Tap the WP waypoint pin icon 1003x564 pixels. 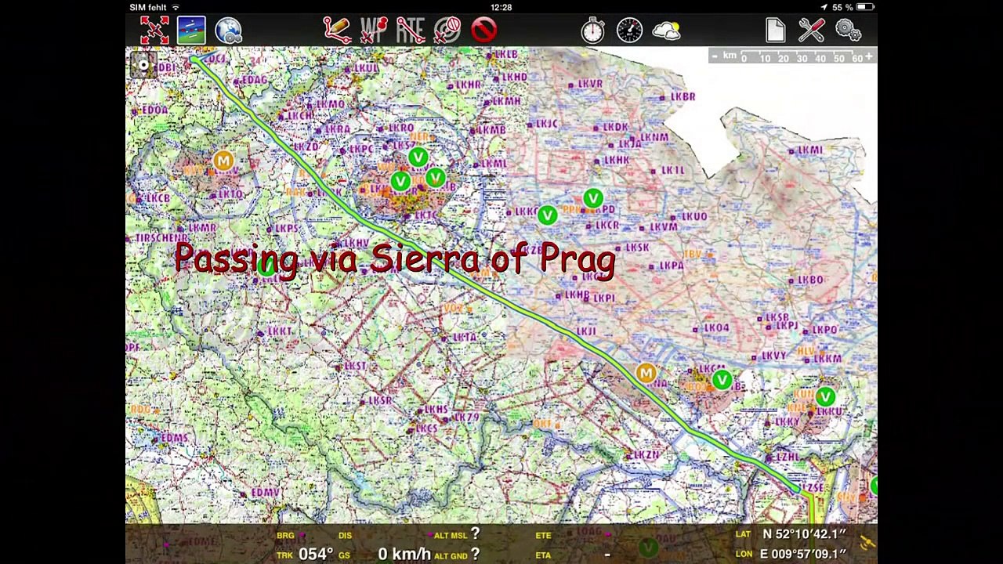point(374,31)
